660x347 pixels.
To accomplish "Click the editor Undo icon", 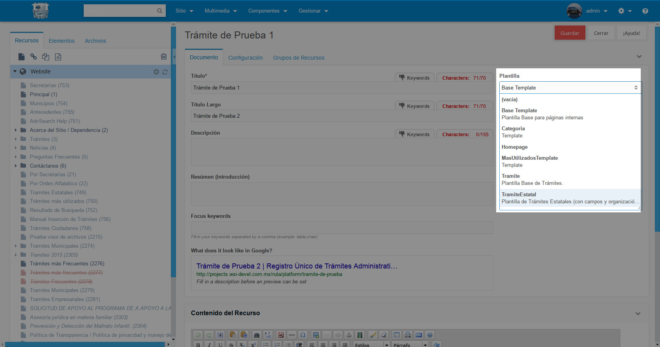I will tap(198, 335).
